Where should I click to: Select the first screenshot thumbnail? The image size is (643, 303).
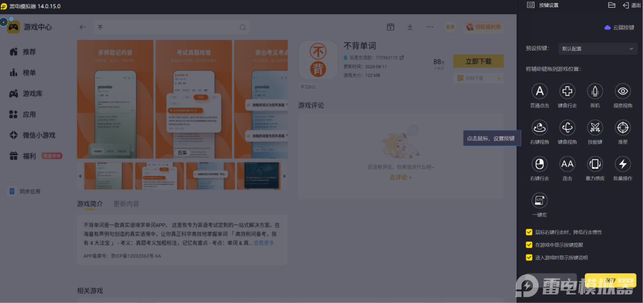click(109, 176)
